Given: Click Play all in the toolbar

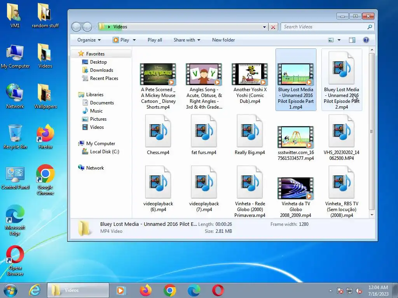Looking at the screenshot, I should tap(155, 40).
